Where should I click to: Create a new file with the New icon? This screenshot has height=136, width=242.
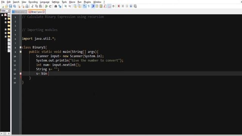[3, 6]
